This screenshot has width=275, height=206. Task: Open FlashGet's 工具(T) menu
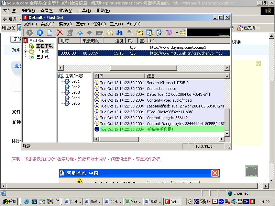point(116,24)
